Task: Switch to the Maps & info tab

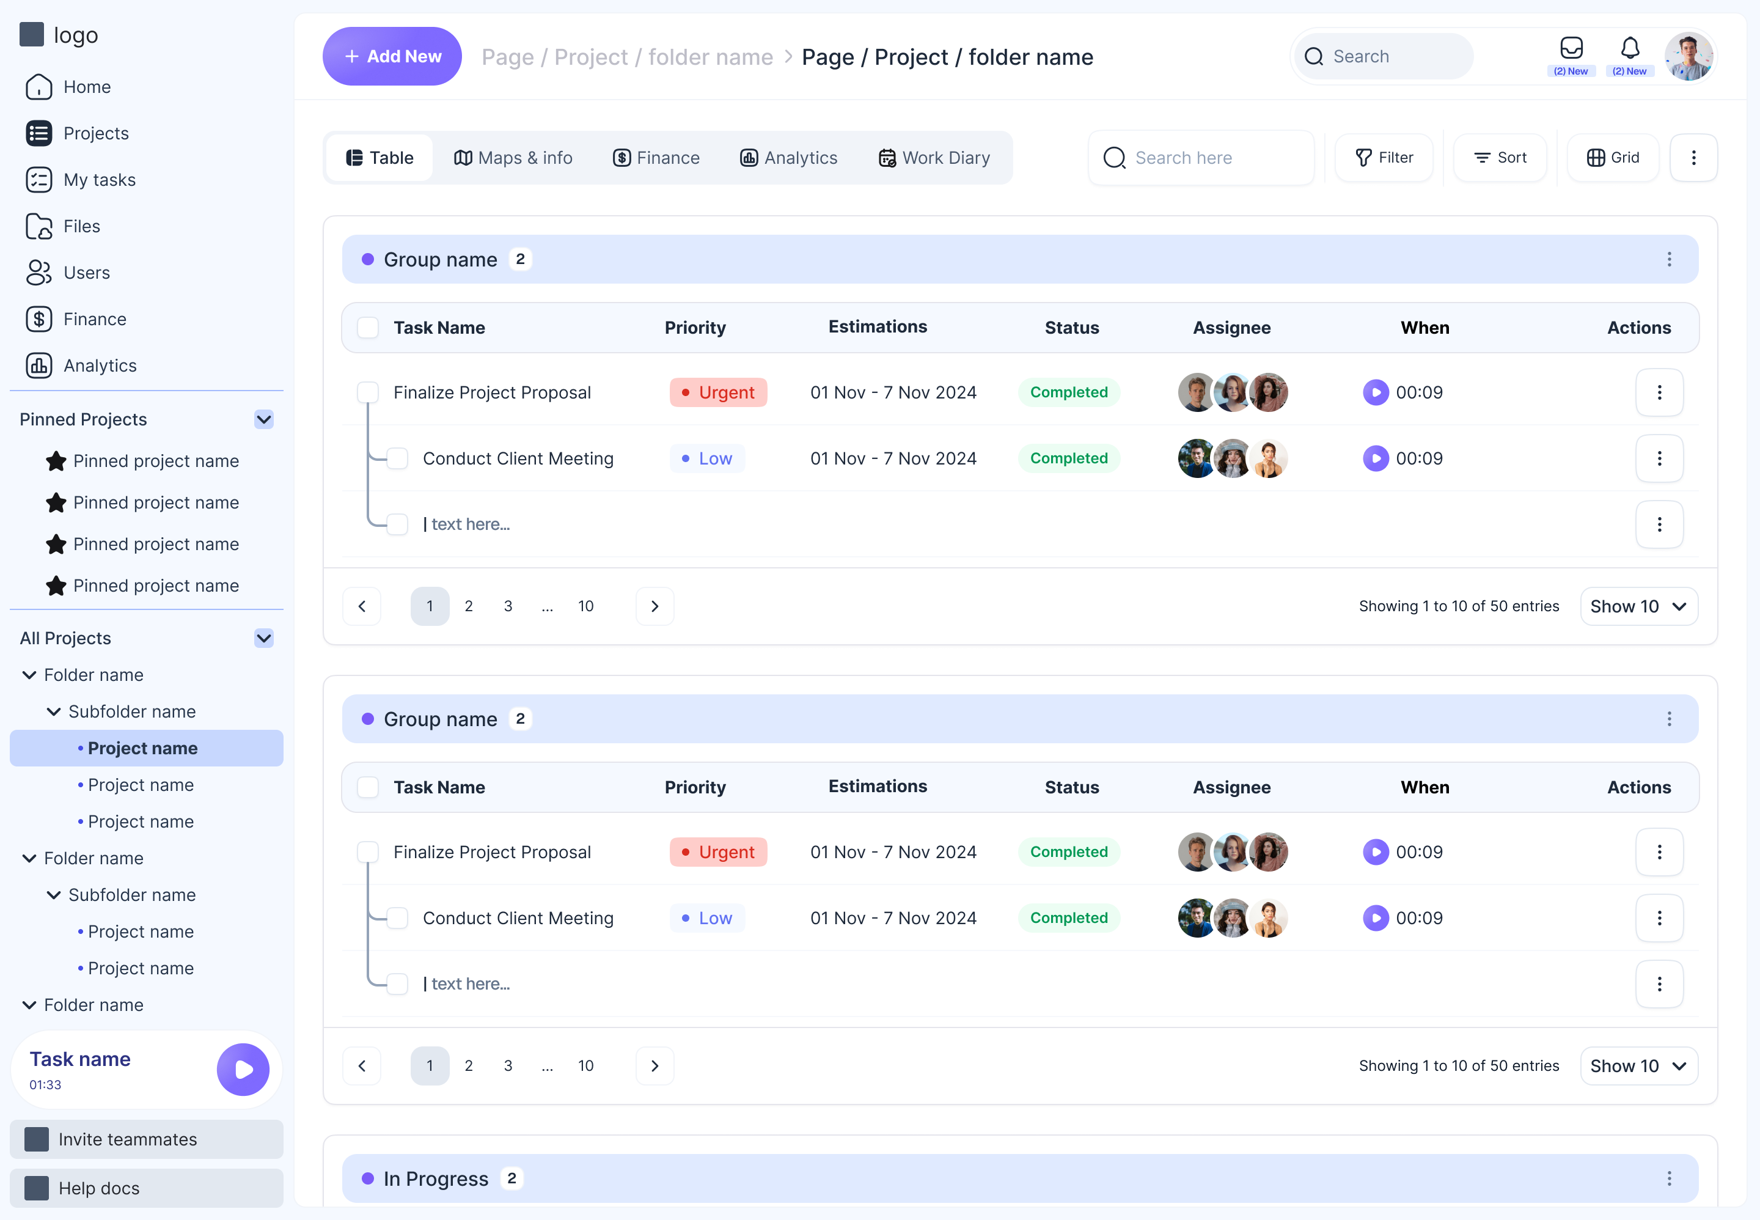Action: pos(513,158)
